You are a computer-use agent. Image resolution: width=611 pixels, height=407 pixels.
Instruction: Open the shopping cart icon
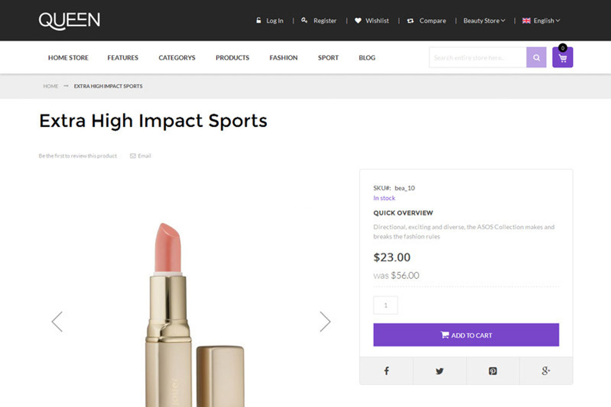tap(563, 57)
